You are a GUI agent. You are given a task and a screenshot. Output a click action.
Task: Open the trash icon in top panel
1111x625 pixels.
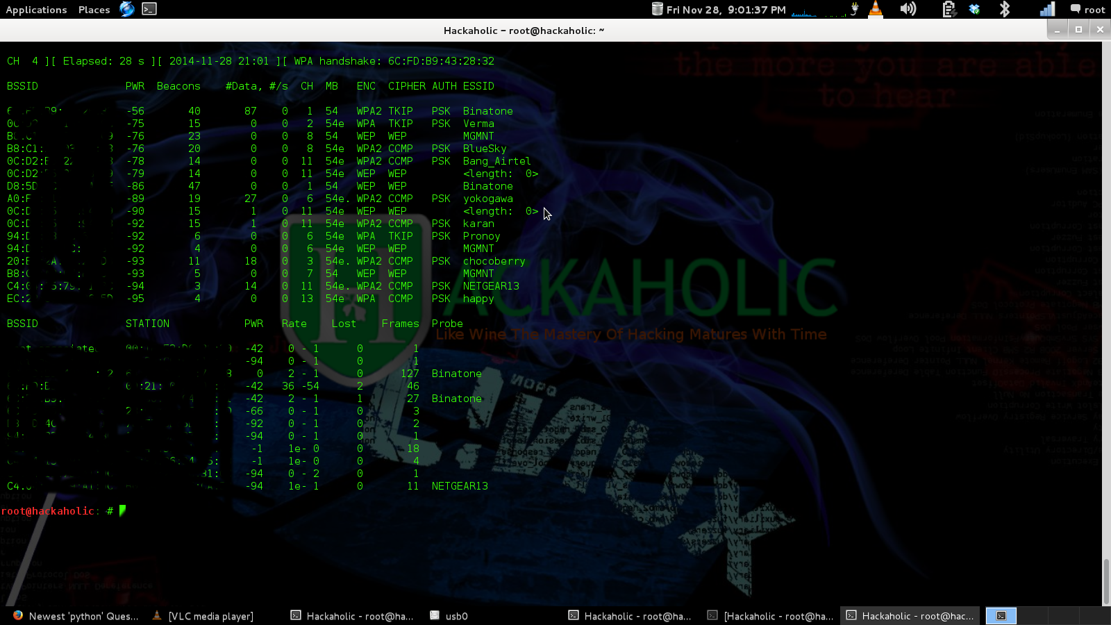(x=658, y=9)
